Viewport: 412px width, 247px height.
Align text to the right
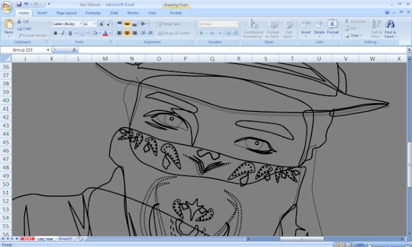pos(135,33)
